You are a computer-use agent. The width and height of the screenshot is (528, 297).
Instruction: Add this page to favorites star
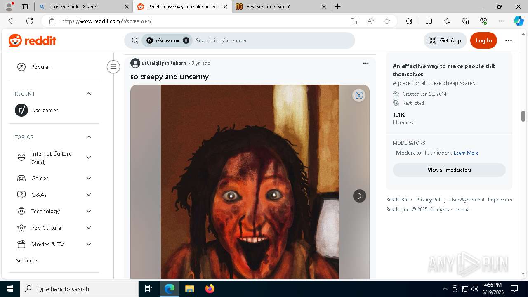[387, 21]
